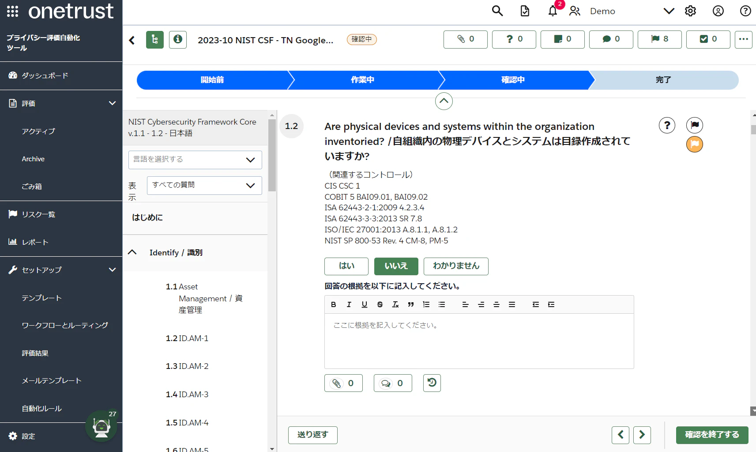
Task: Open user profile icon
Action: (x=718, y=11)
